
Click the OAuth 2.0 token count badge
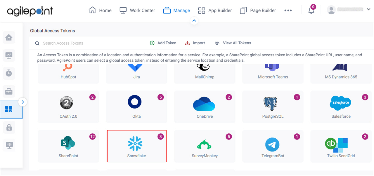click(92, 97)
